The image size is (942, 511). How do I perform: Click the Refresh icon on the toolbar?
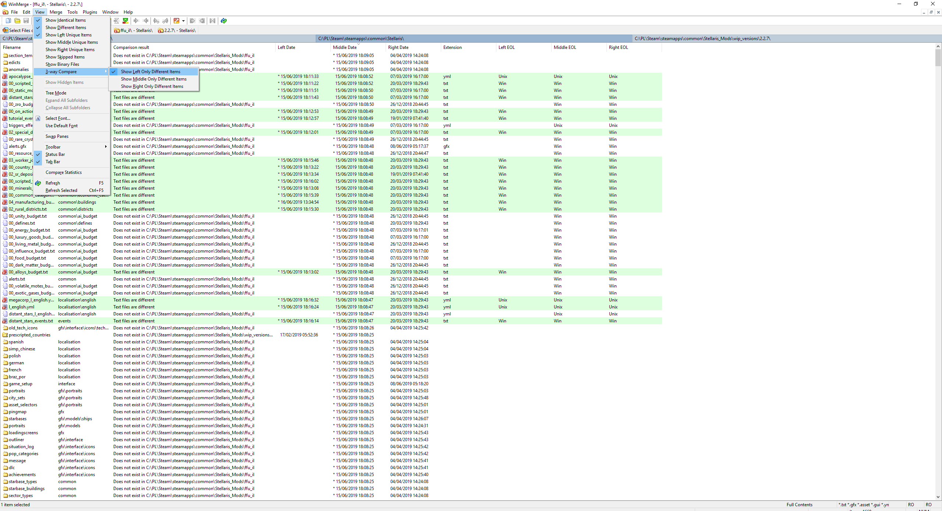223,21
